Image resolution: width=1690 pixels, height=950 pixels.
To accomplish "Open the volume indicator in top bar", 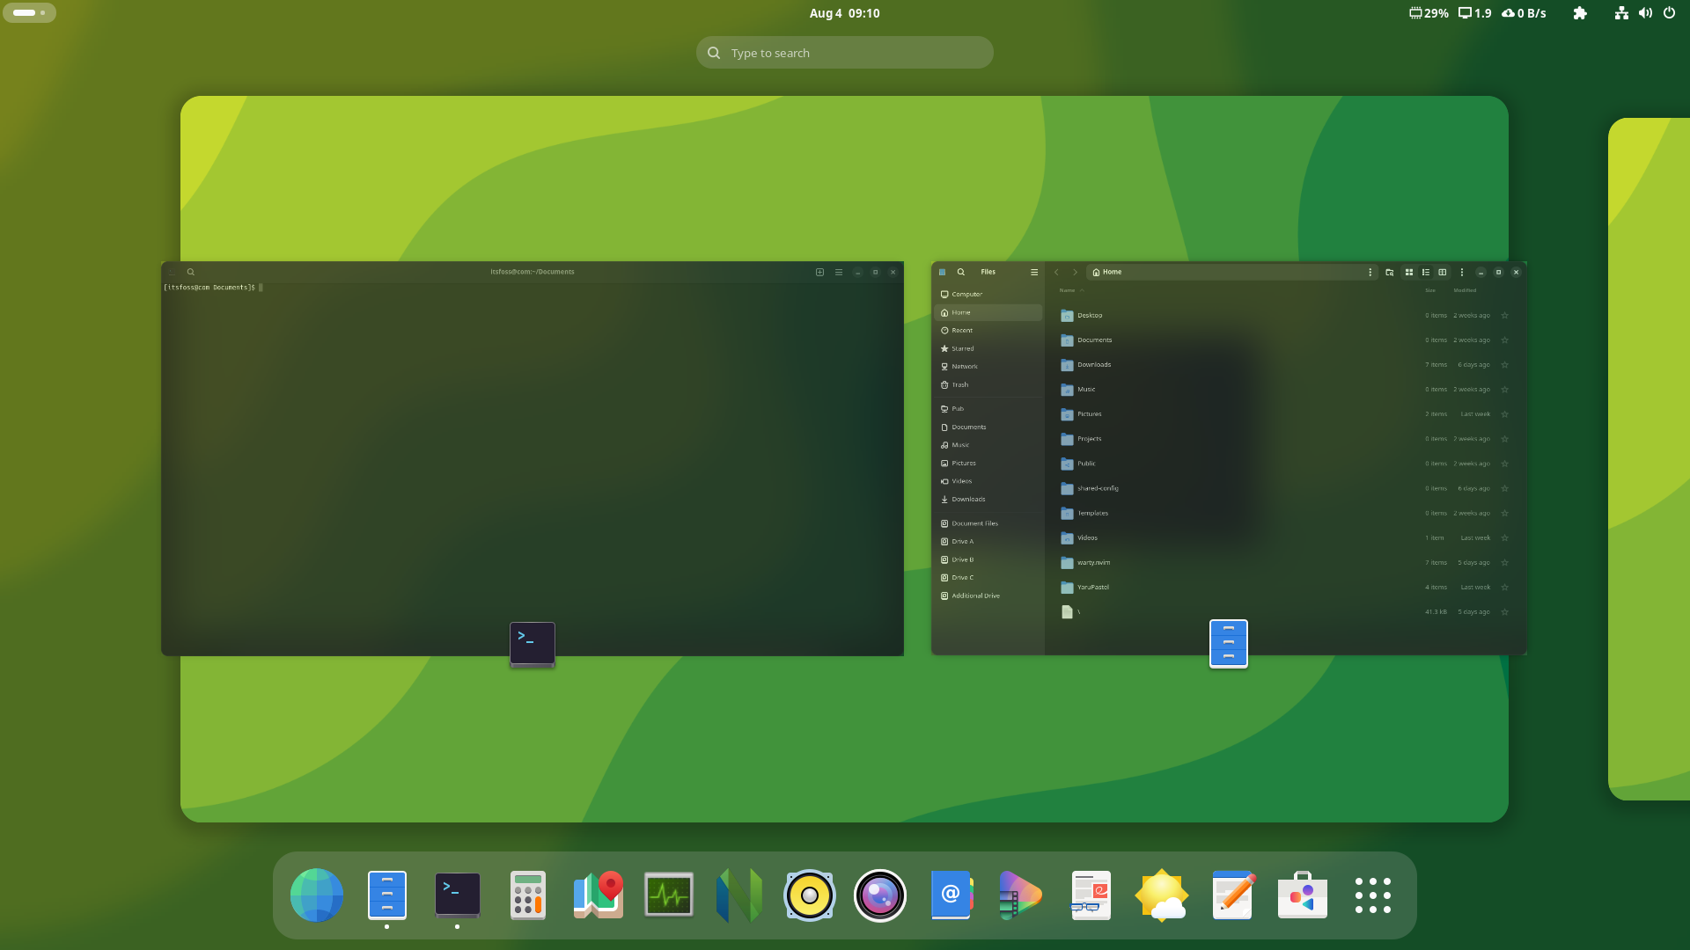I will [1645, 13].
